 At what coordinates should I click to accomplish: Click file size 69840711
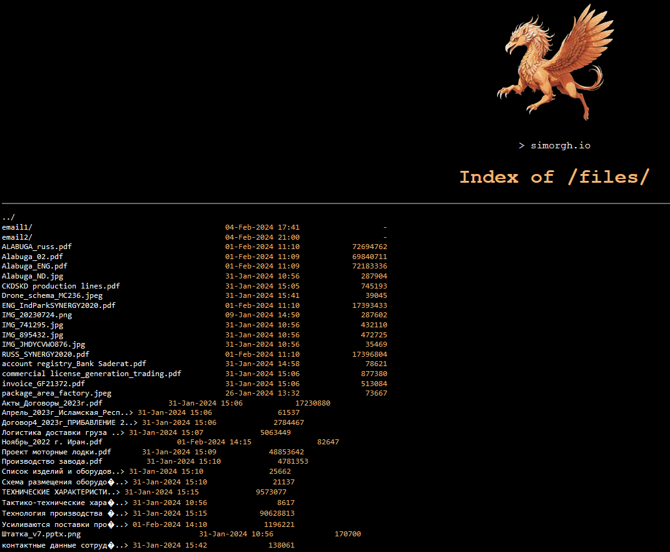tap(370, 257)
